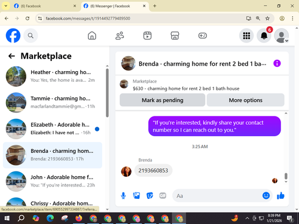The image size is (299, 224).
Task: Attach a photo with the image icon
Action: tap(136, 196)
